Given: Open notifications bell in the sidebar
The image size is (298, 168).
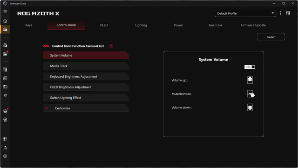Looking at the screenshot, I should 5,148.
